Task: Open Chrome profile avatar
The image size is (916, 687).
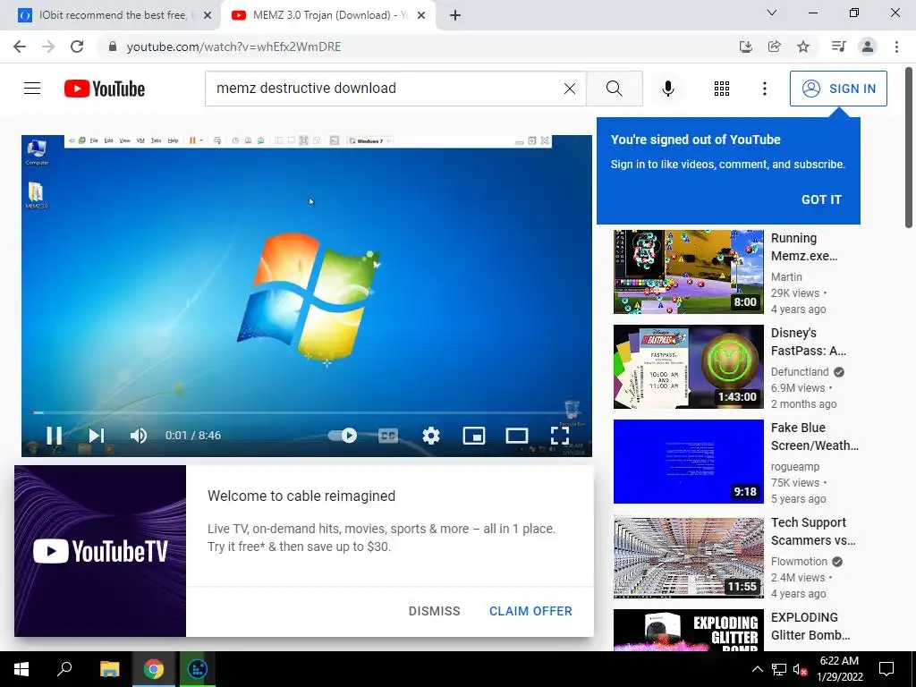Action: (868, 47)
